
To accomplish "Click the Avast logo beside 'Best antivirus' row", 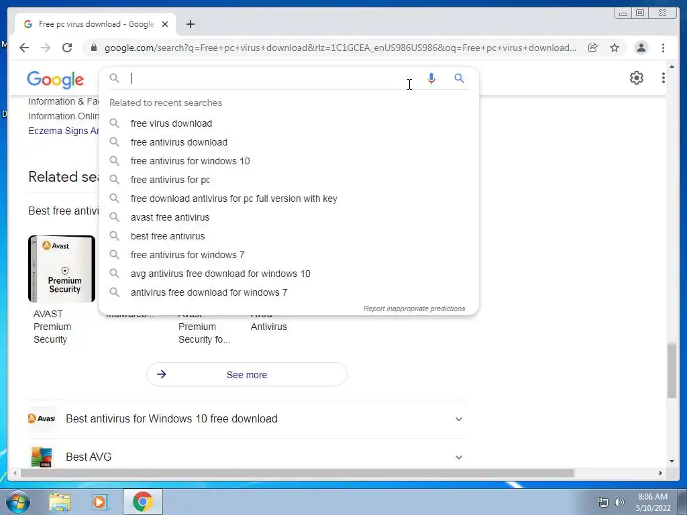I will 42,418.
